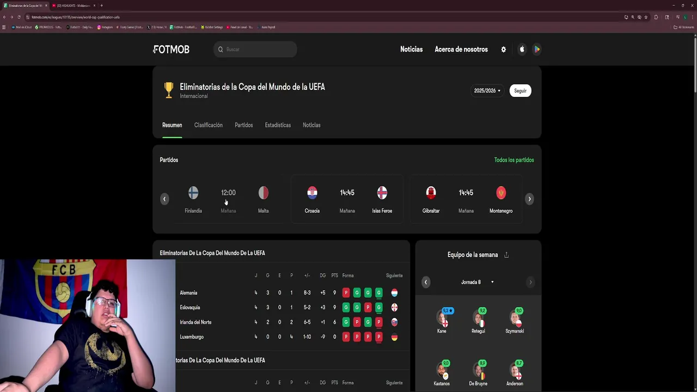
Task: Open Retegui's player card
Action: click(478, 321)
